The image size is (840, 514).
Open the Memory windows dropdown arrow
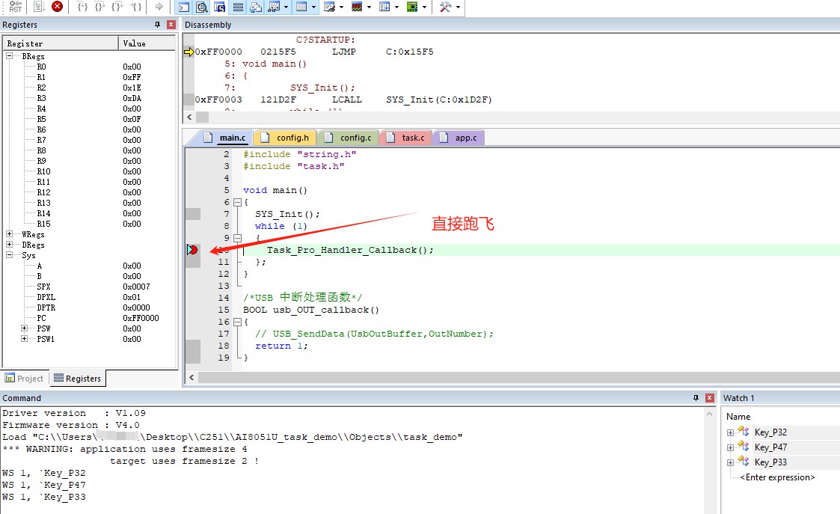tap(314, 7)
